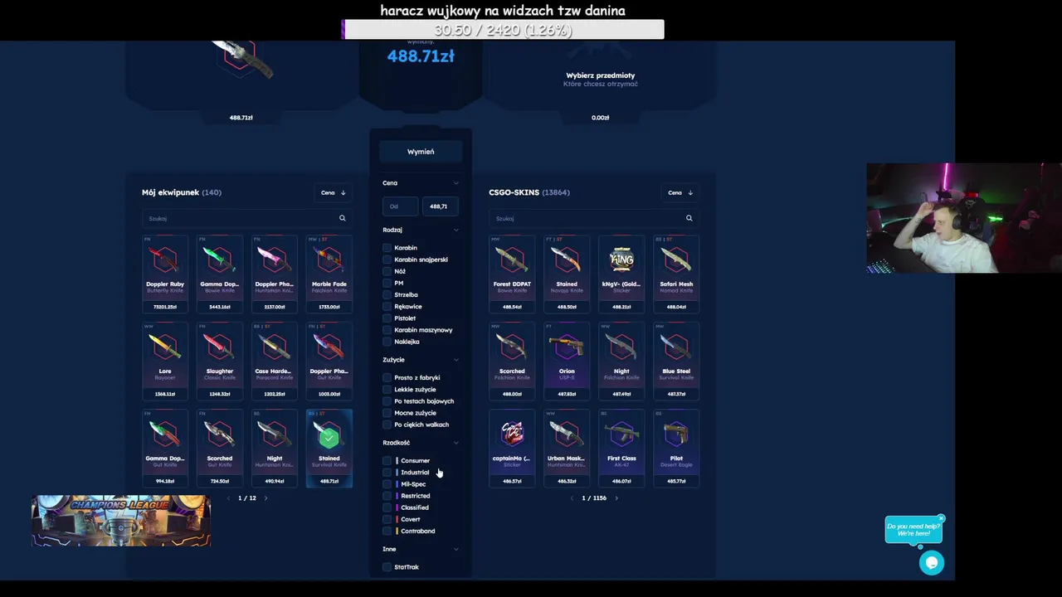Image resolution: width=1062 pixels, height=597 pixels.
Task: Pick the First Class AK-47 skin
Action: 621,448
